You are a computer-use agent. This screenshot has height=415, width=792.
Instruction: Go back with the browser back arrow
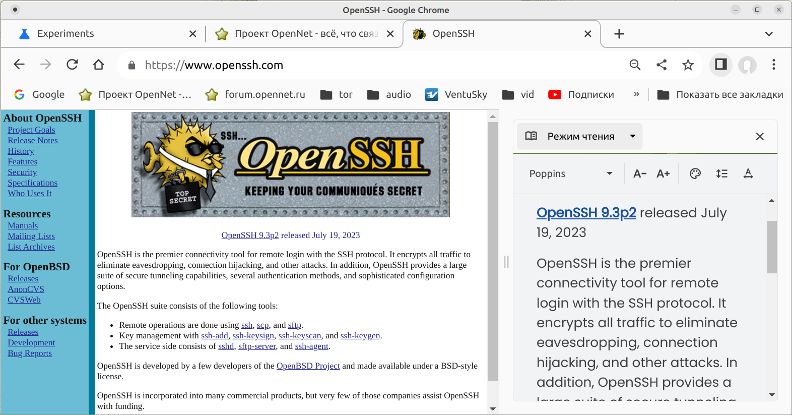click(19, 65)
